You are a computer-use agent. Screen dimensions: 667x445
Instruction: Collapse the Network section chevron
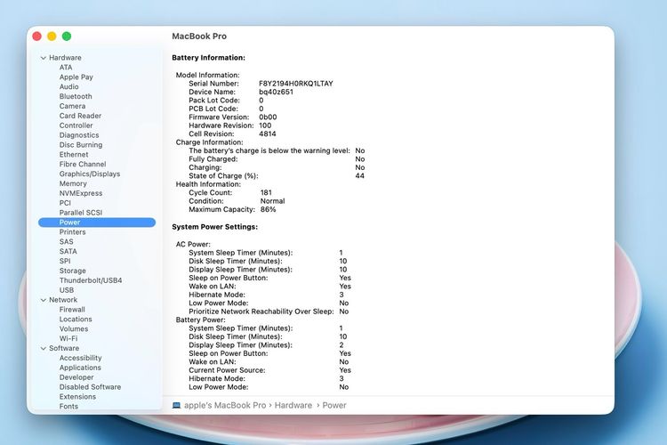(44, 300)
